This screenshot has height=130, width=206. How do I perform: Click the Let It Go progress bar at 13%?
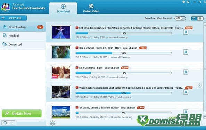(x=124, y=33)
